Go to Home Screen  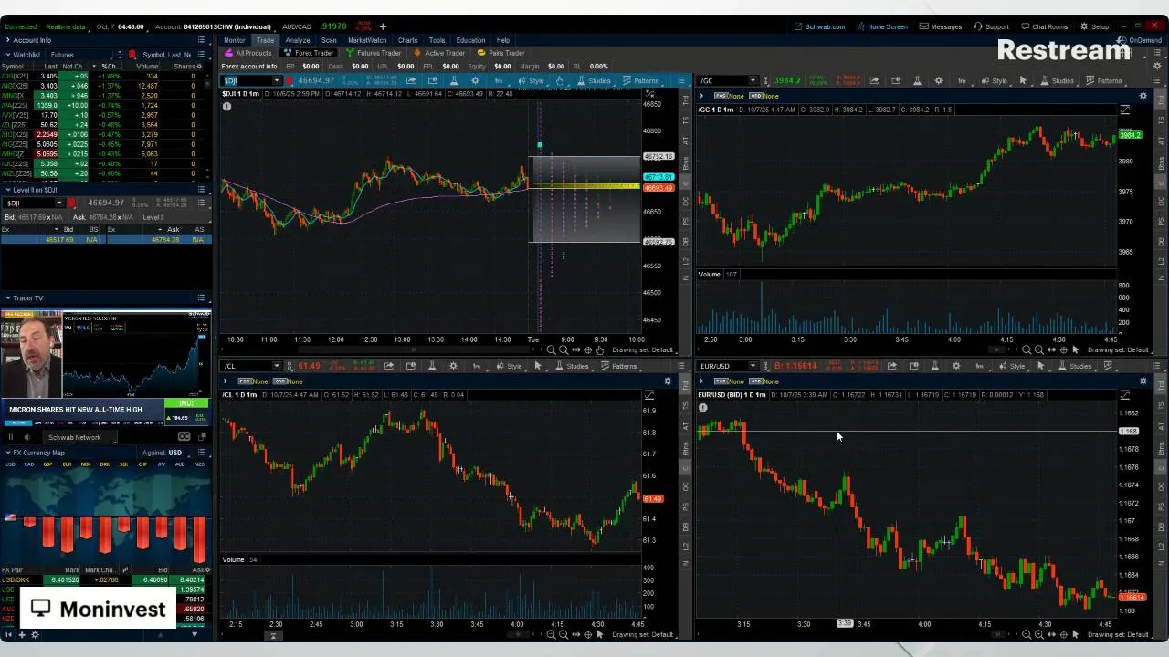point(881,26)
